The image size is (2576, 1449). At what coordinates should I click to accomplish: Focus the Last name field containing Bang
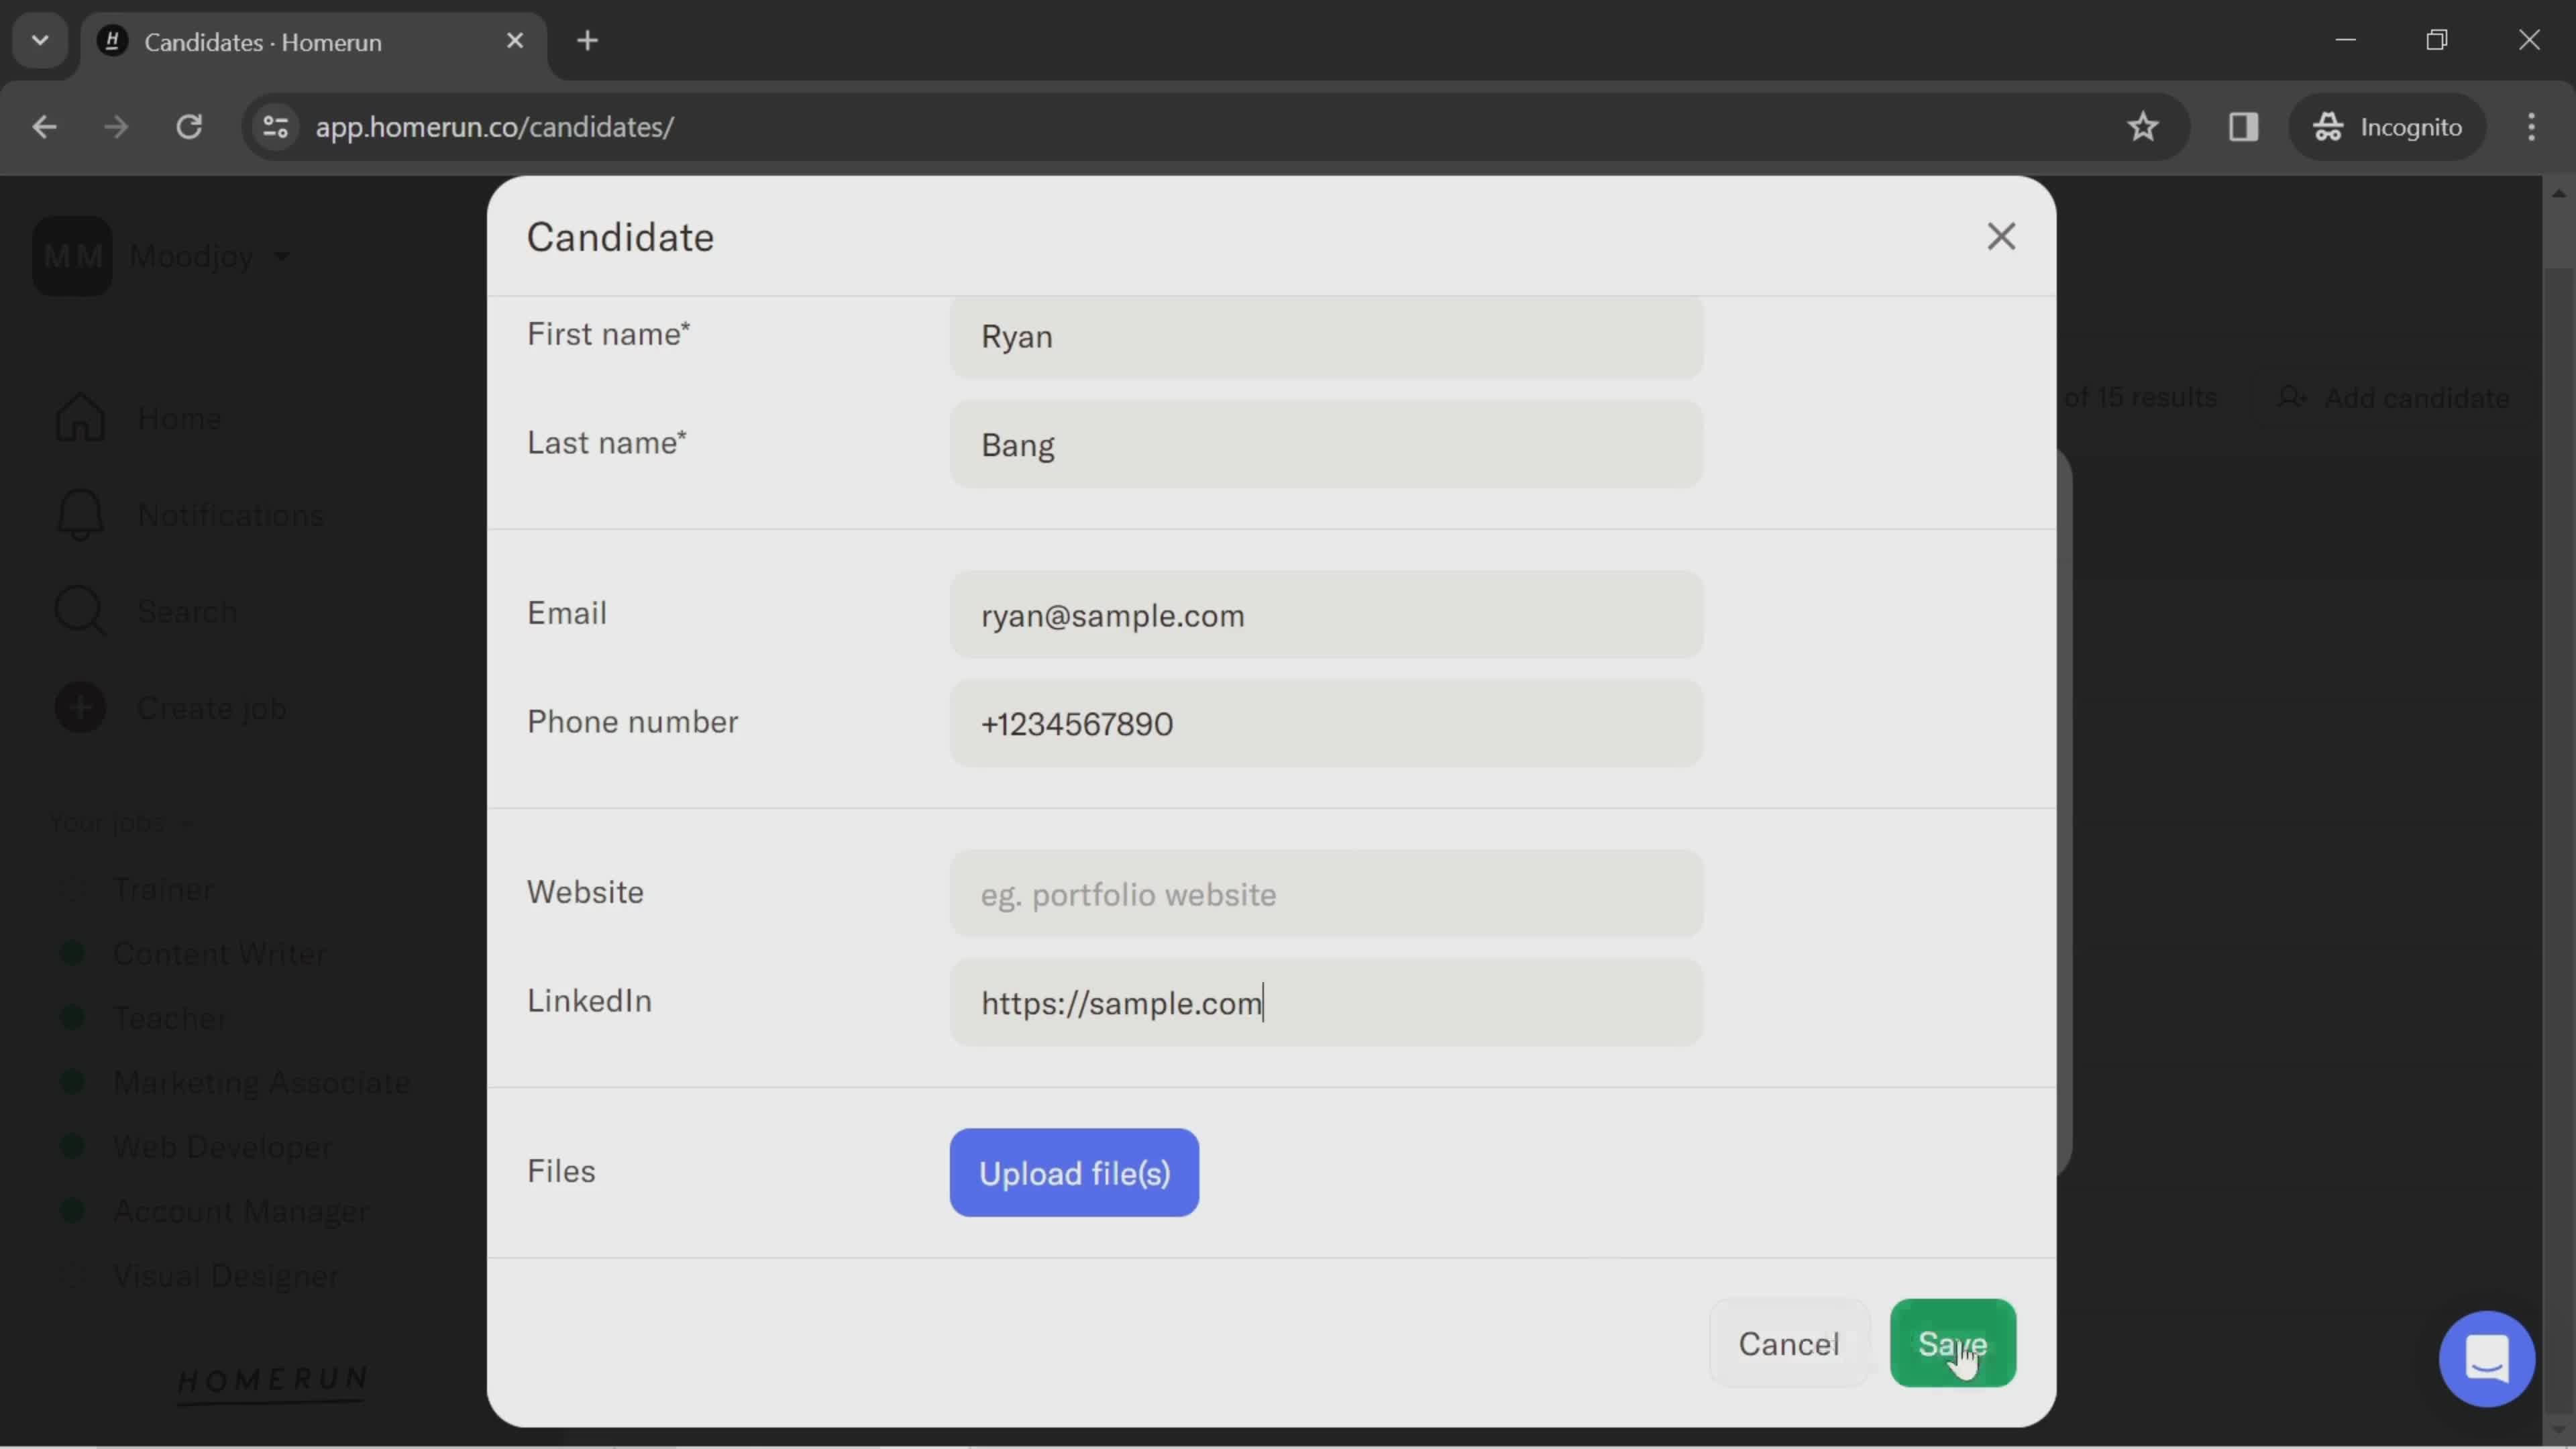tap(1326, 445)
